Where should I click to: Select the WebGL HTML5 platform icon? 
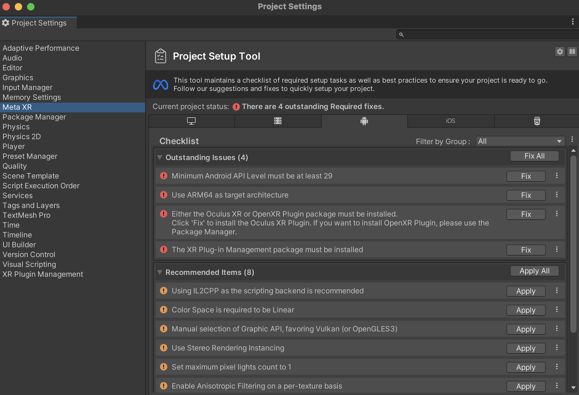537,121
